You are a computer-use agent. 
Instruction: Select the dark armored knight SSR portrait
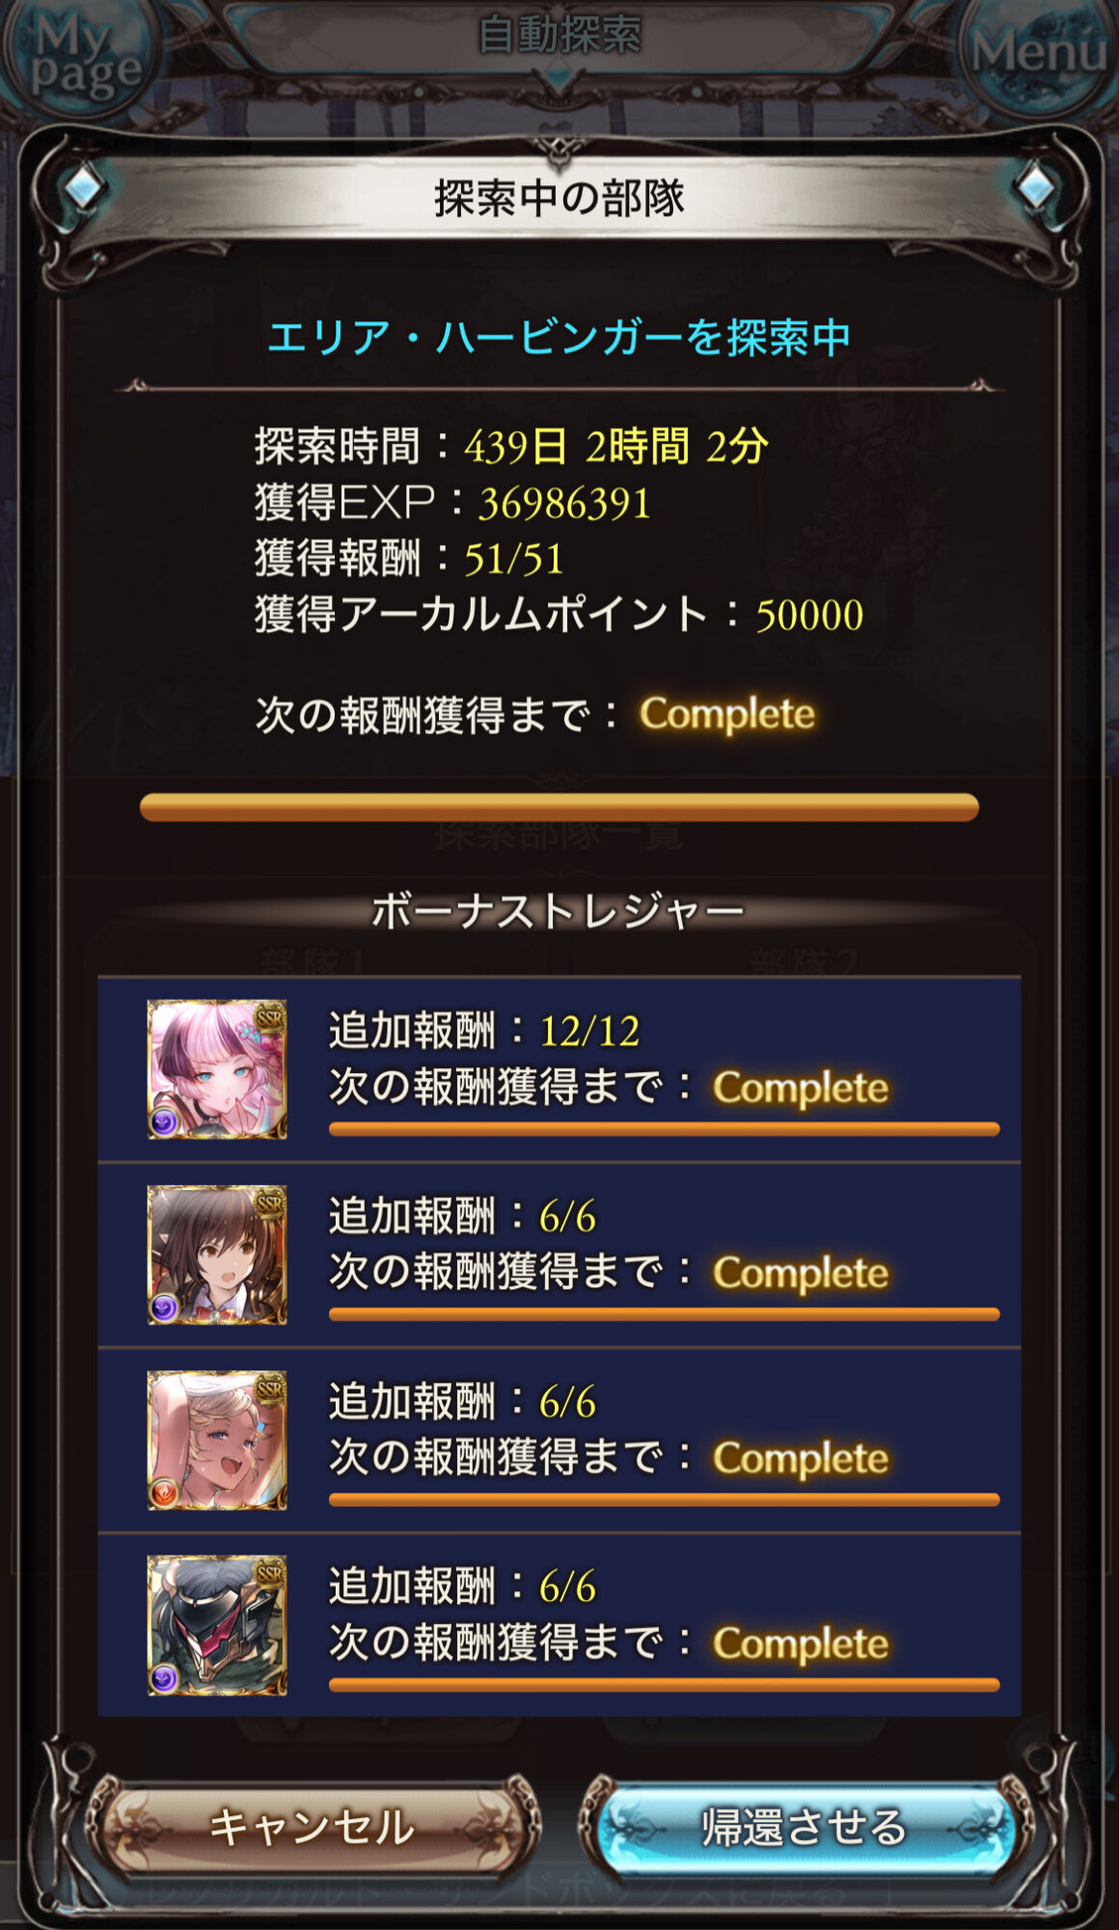click(x=217, y=1625)
